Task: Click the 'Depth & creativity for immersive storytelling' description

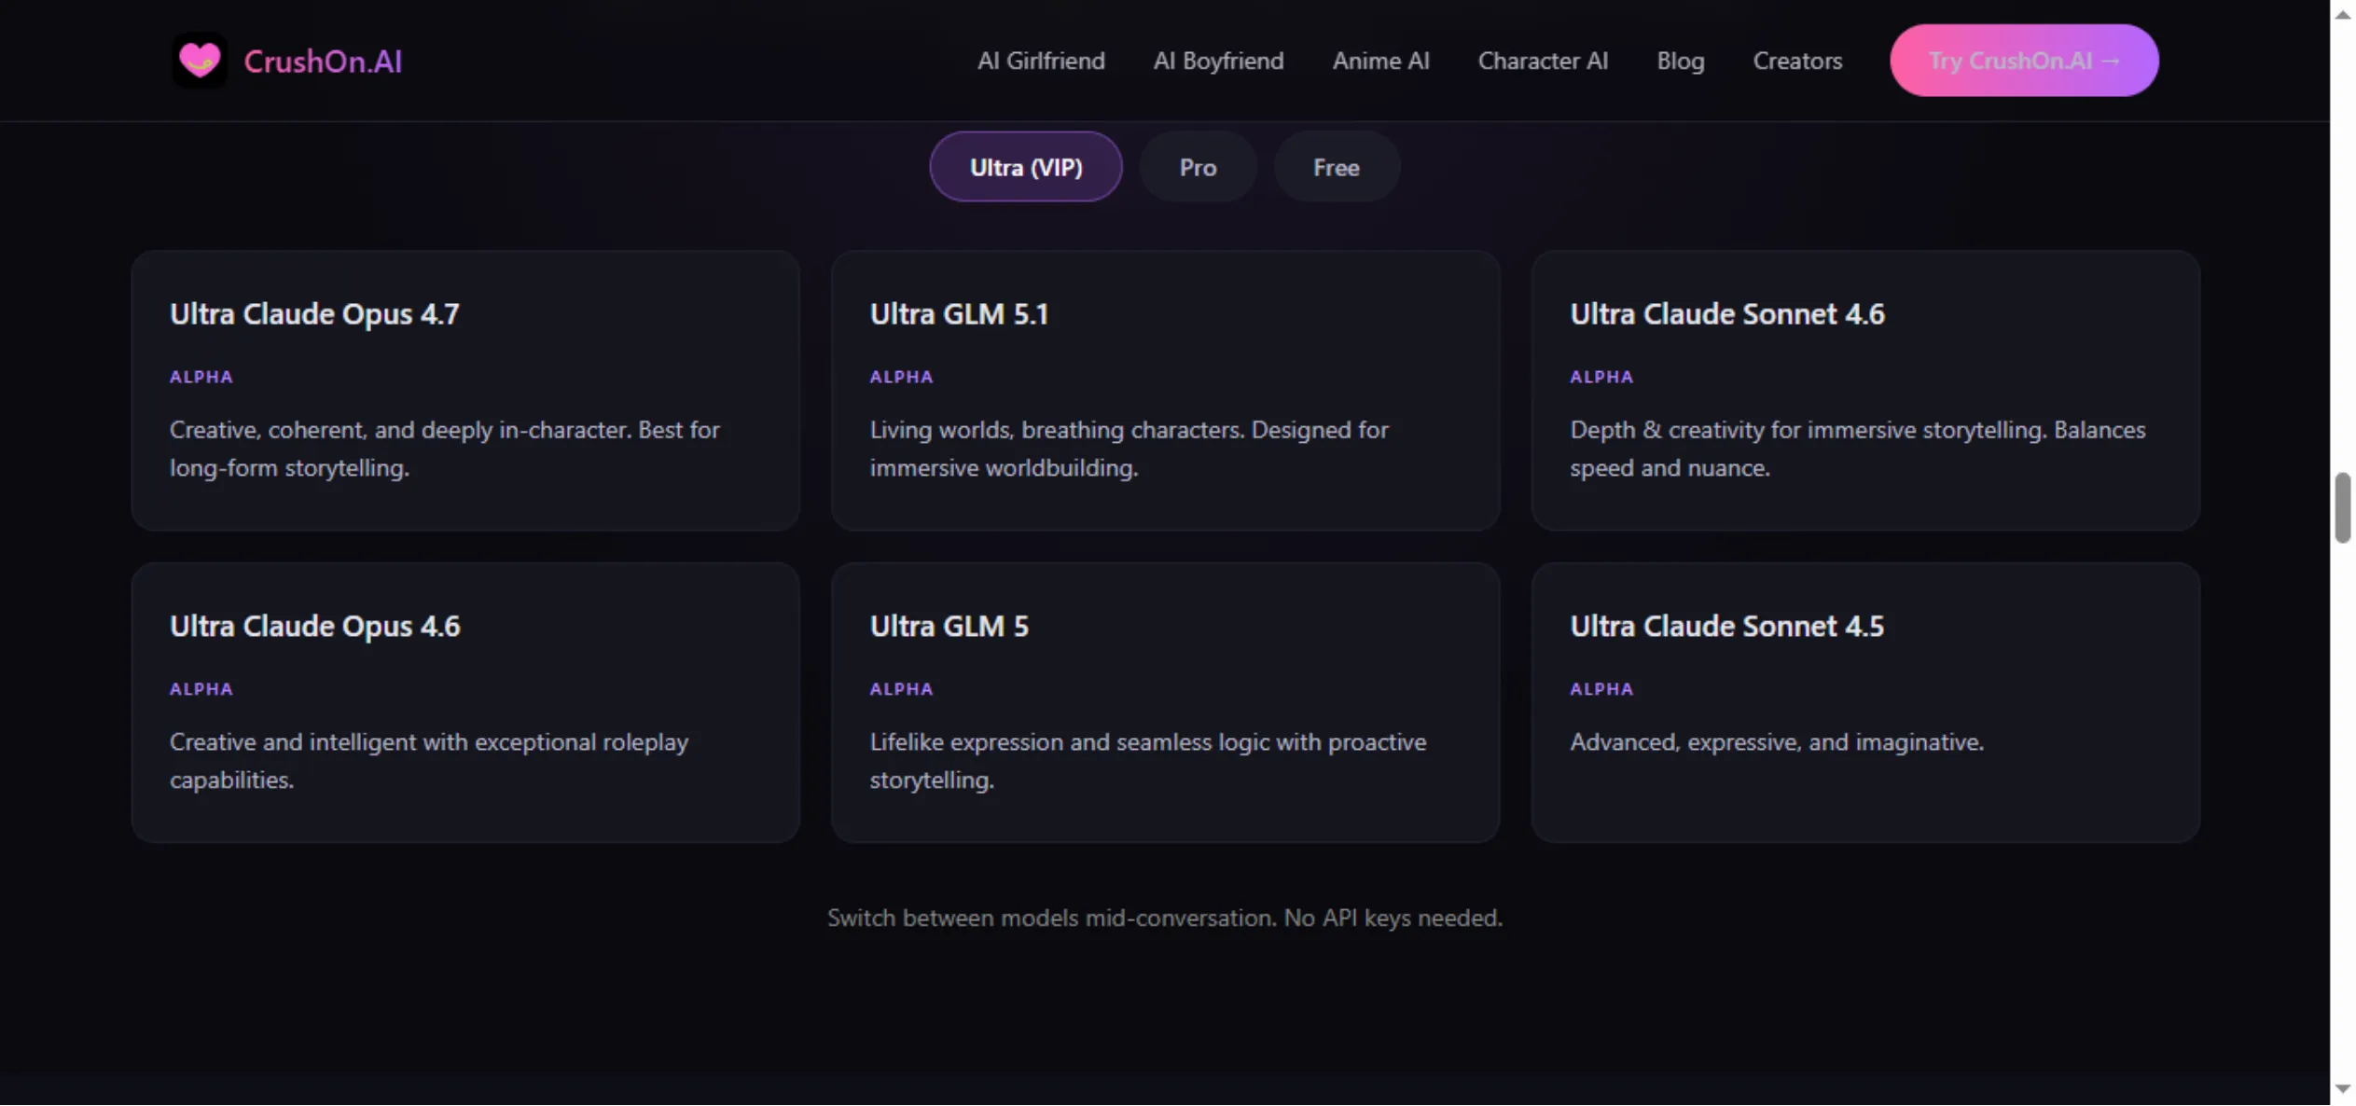Action: coord(1858,449)
